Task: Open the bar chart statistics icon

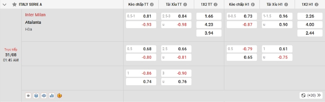Action: pos(52,96)
